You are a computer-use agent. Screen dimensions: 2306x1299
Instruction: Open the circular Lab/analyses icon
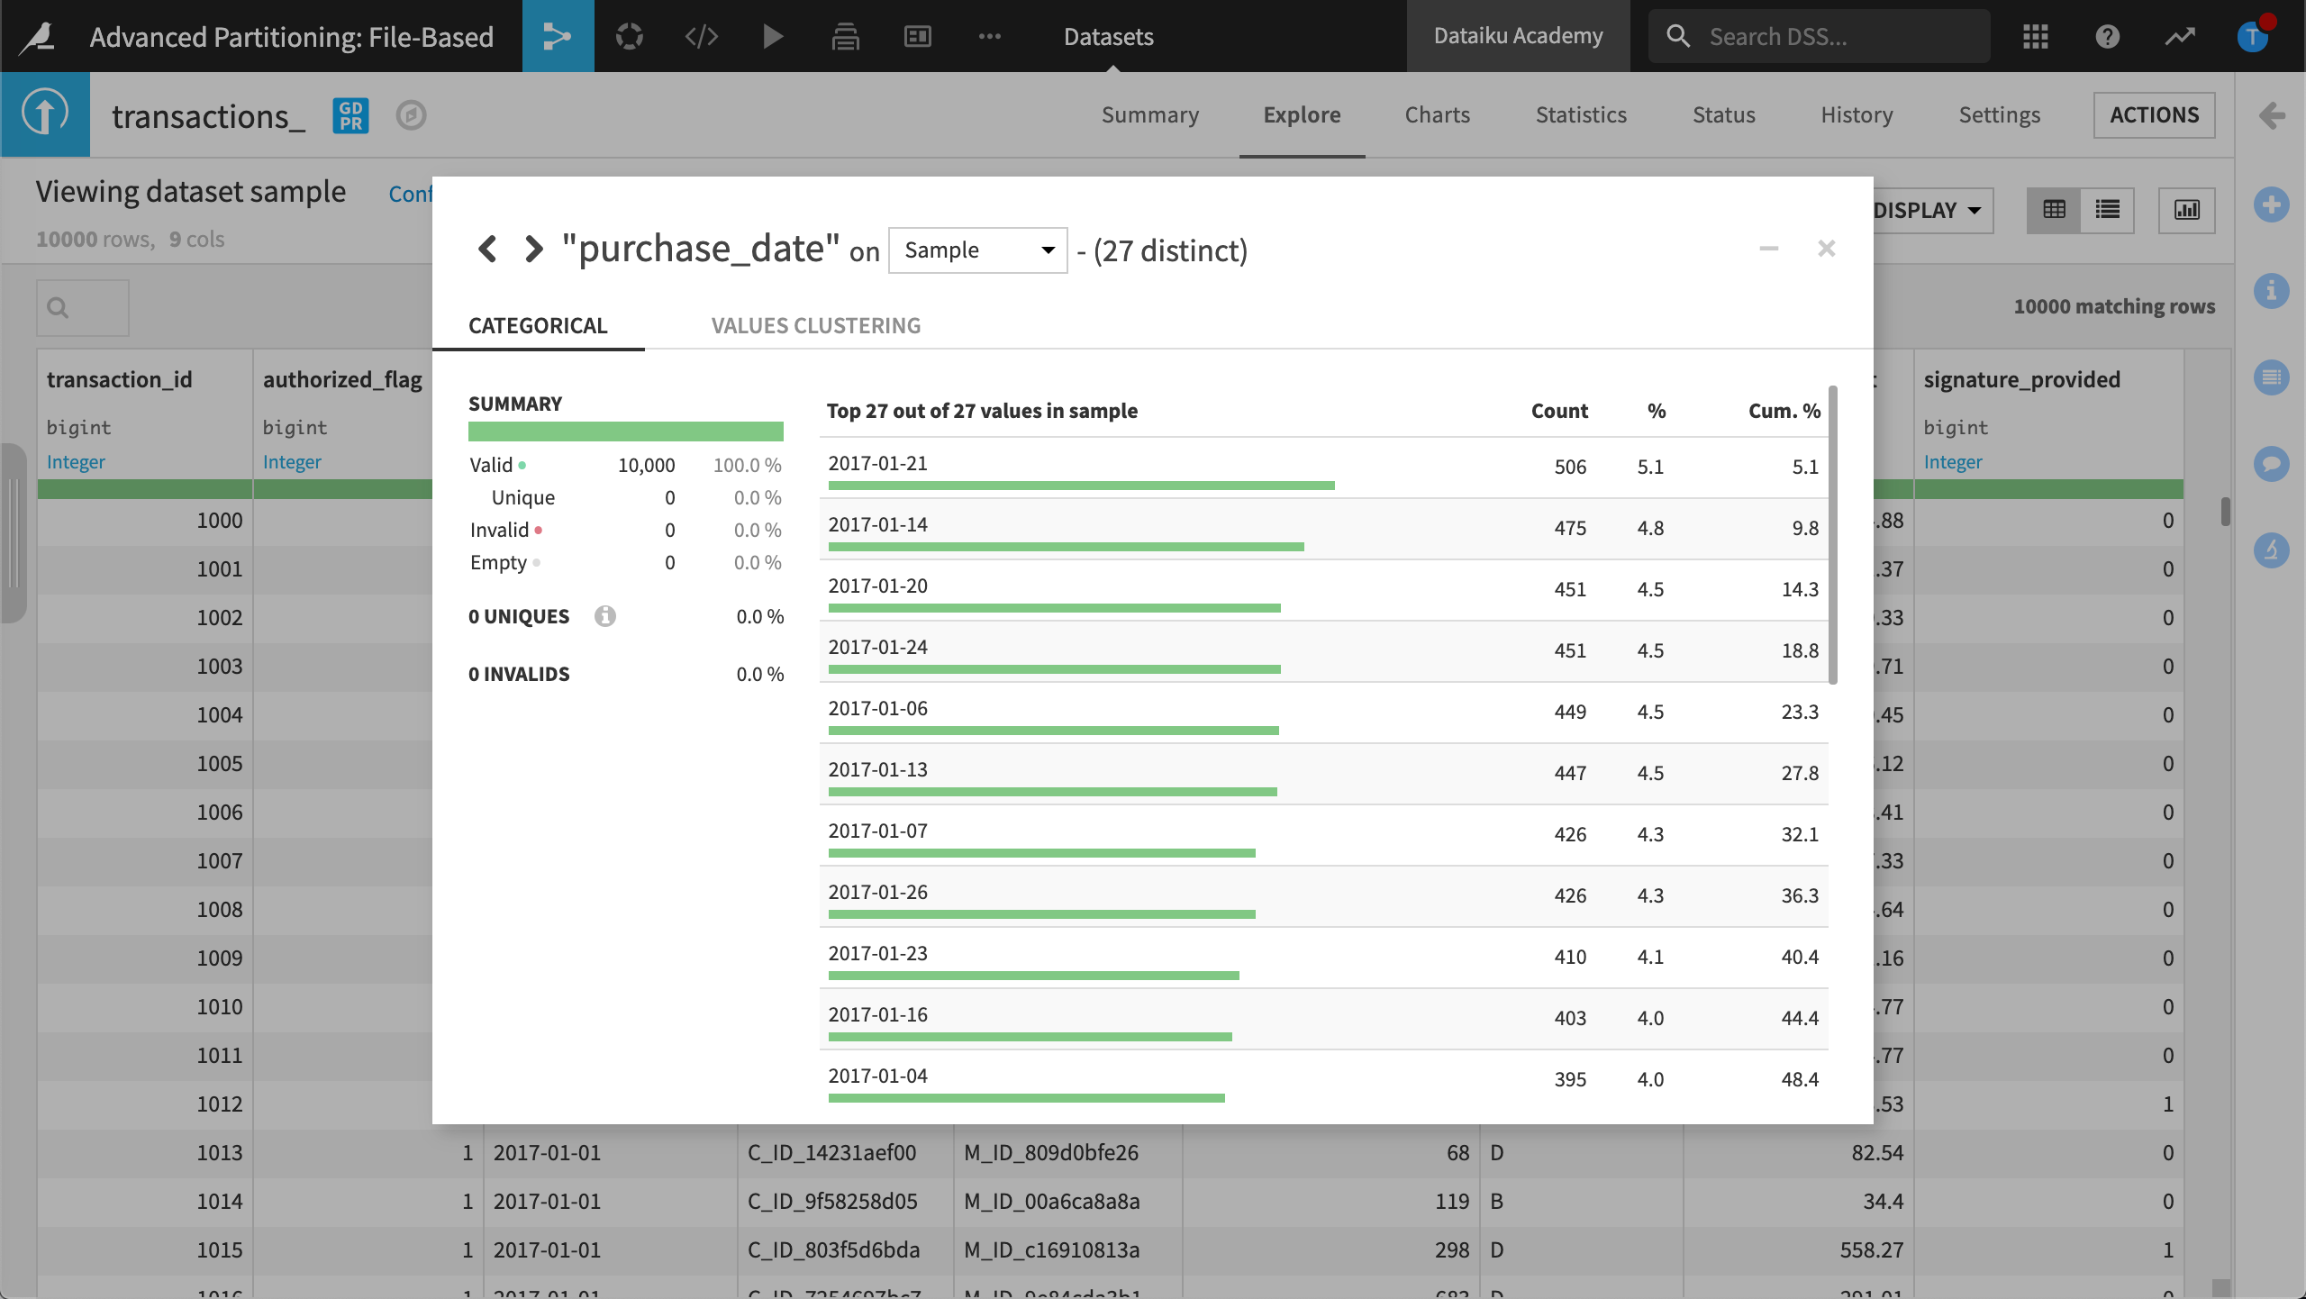[630, 36]
